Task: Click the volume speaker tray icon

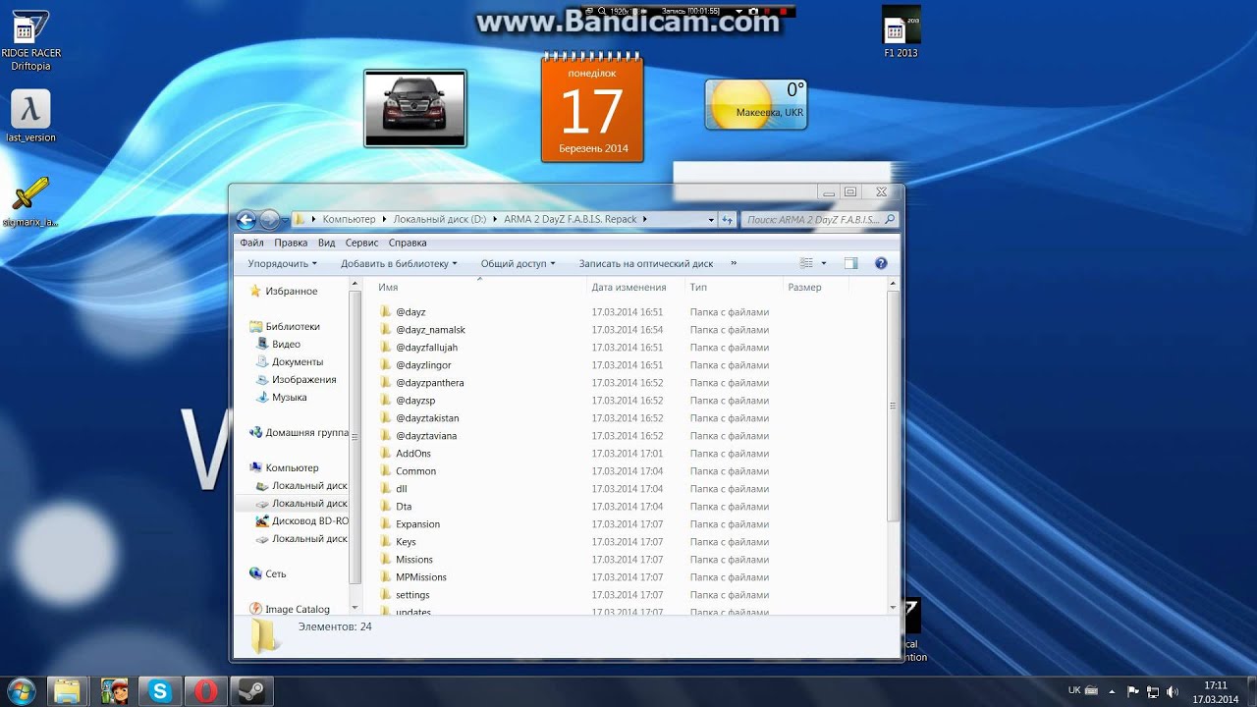Action: (x=1172, y=691)
